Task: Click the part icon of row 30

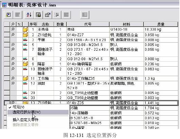Action: click(25, 98)
